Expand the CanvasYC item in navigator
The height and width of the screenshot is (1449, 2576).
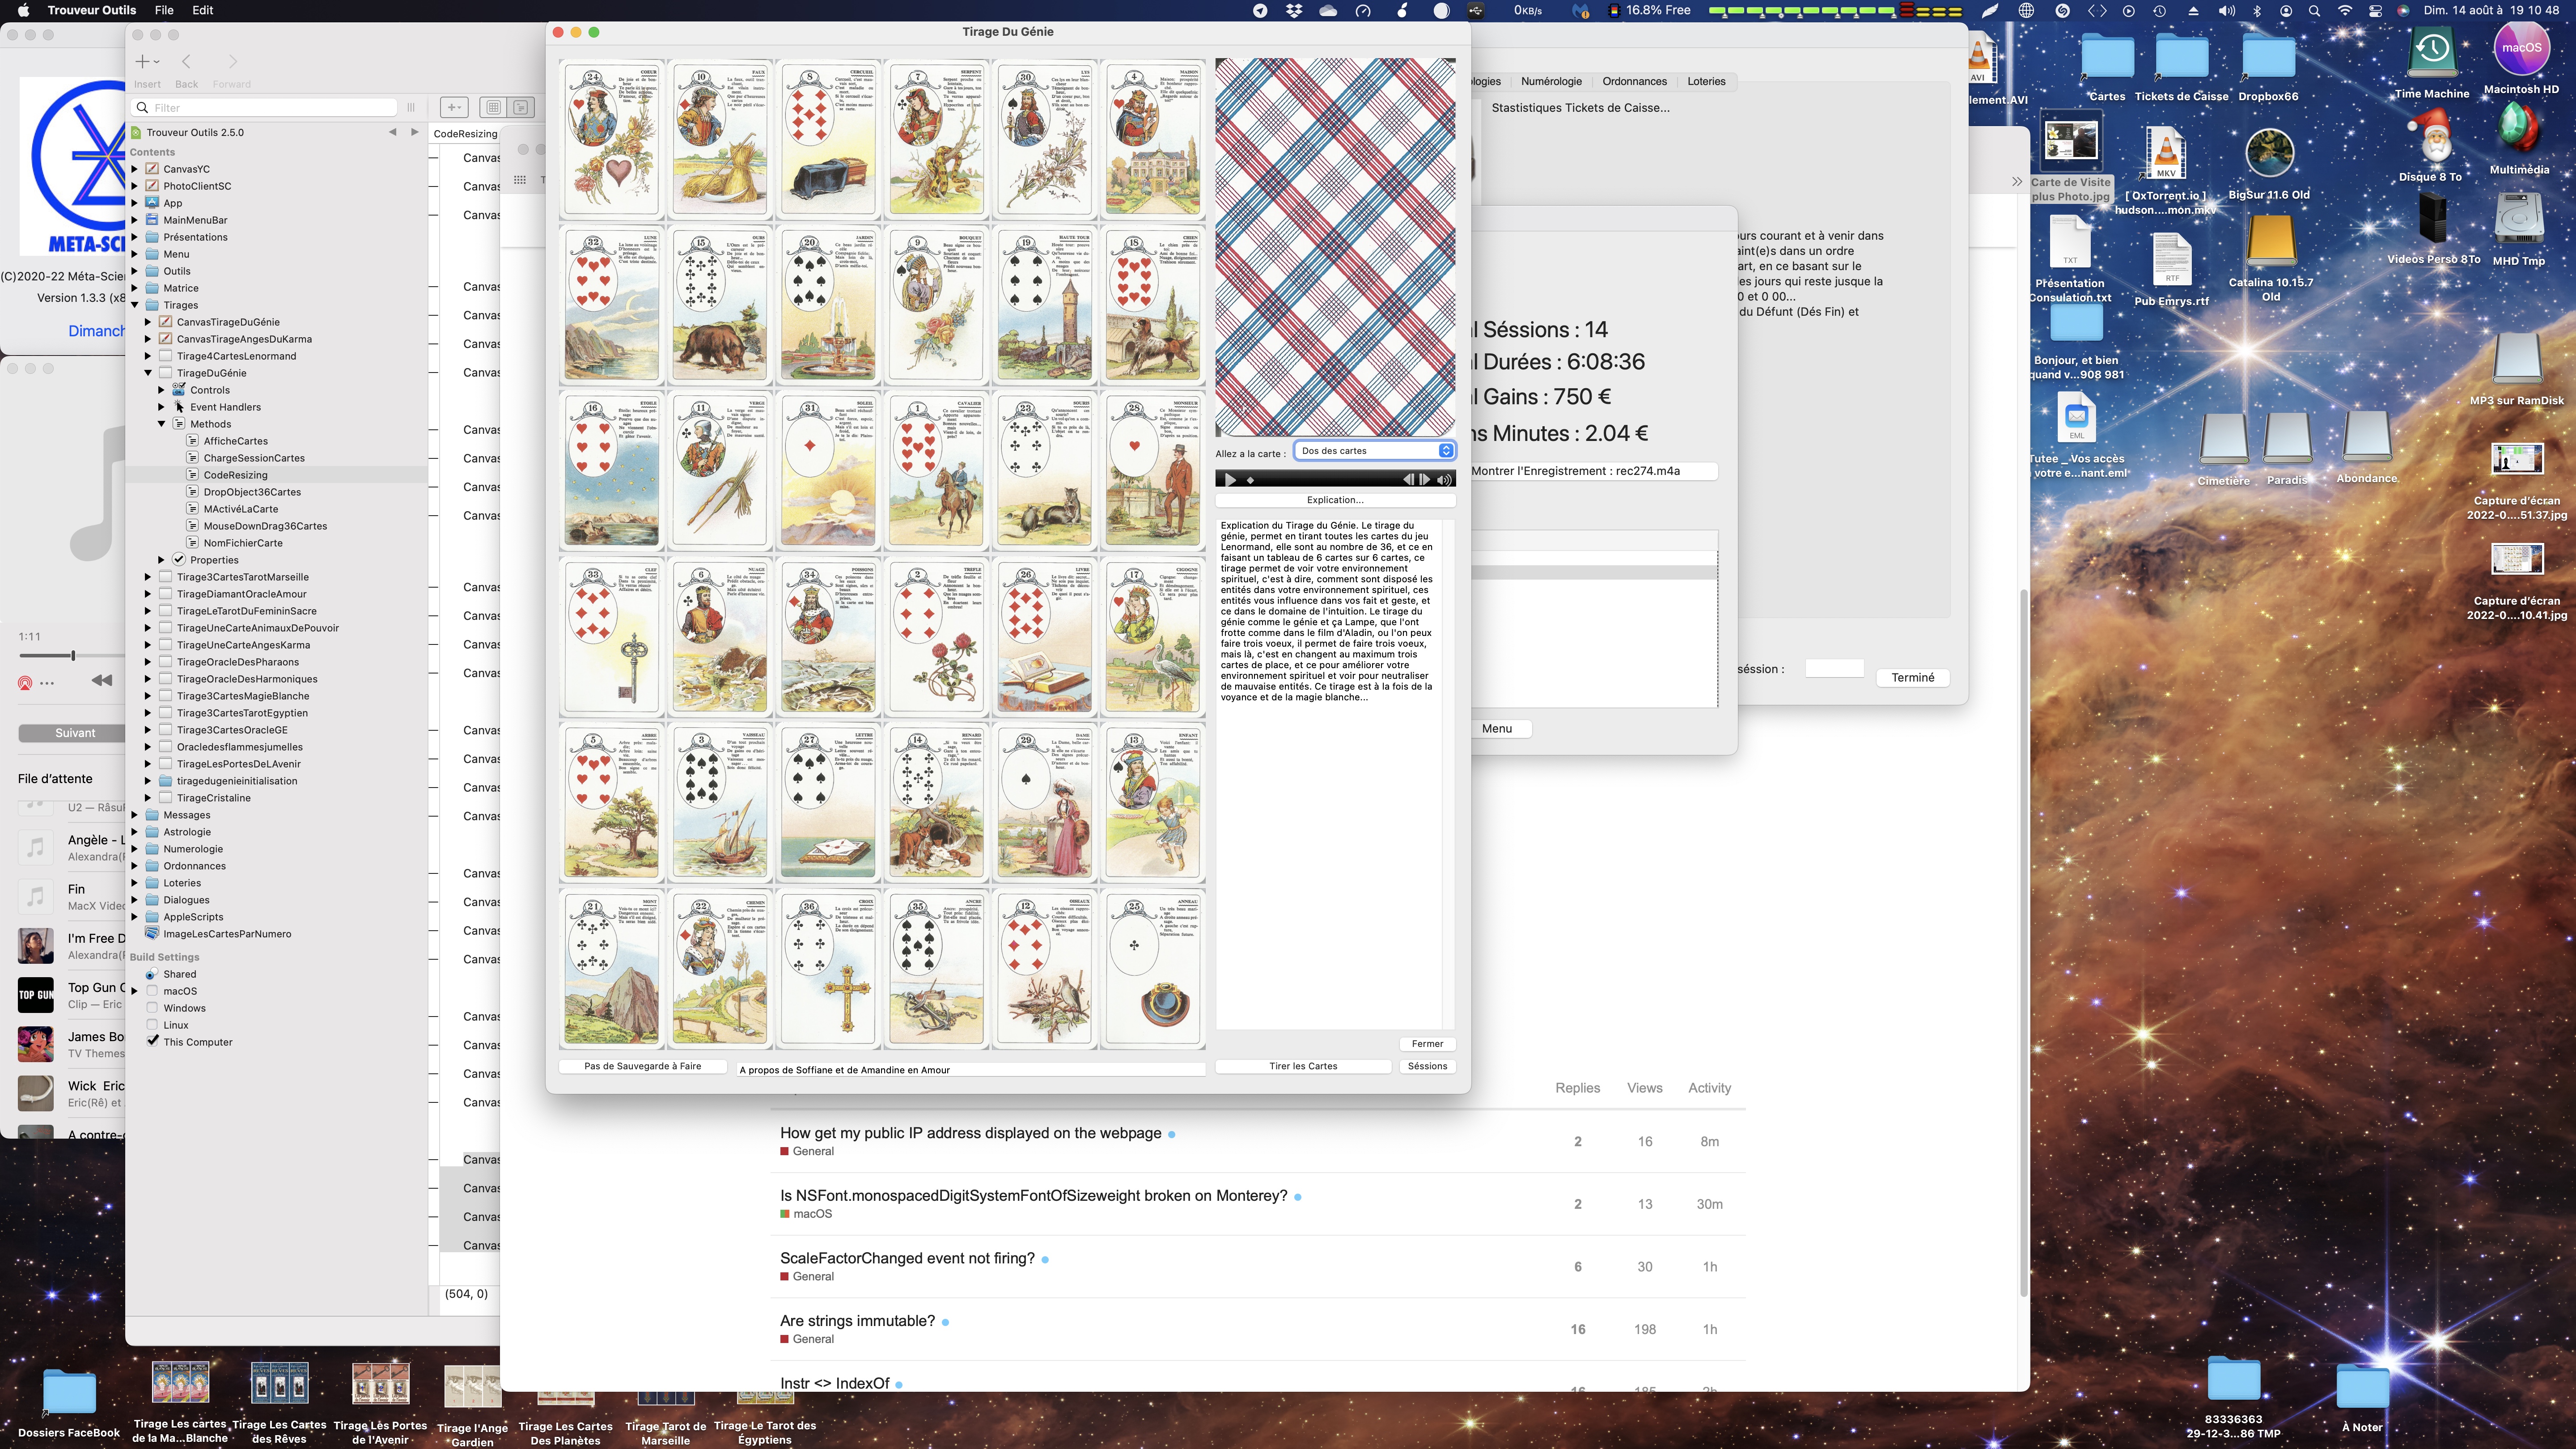pyautogui.click(x=135, y=169)
